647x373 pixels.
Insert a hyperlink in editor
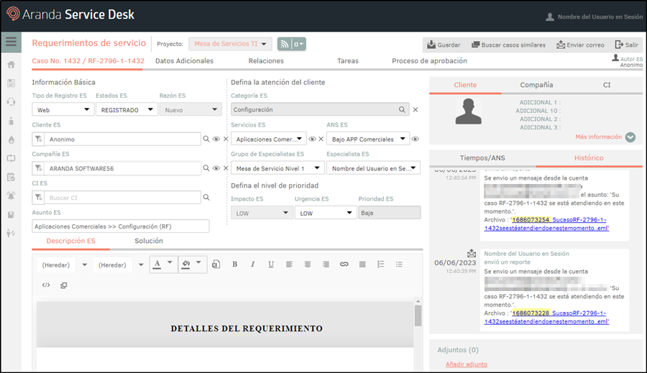344,264
